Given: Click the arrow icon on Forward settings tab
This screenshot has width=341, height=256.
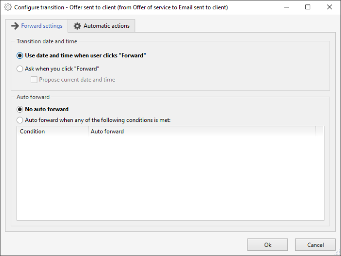Looking at the screenshot, I should coord(15,26).
